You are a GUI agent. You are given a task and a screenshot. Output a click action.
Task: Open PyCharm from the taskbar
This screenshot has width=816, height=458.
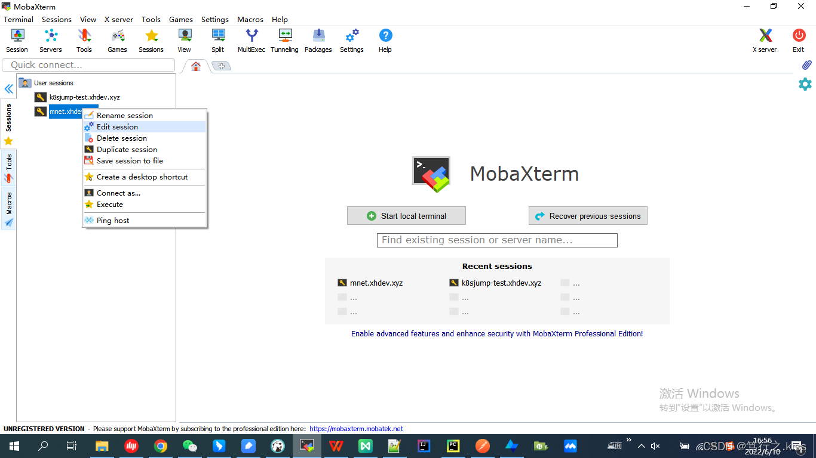pyautogui.click(x=453, y=445)
